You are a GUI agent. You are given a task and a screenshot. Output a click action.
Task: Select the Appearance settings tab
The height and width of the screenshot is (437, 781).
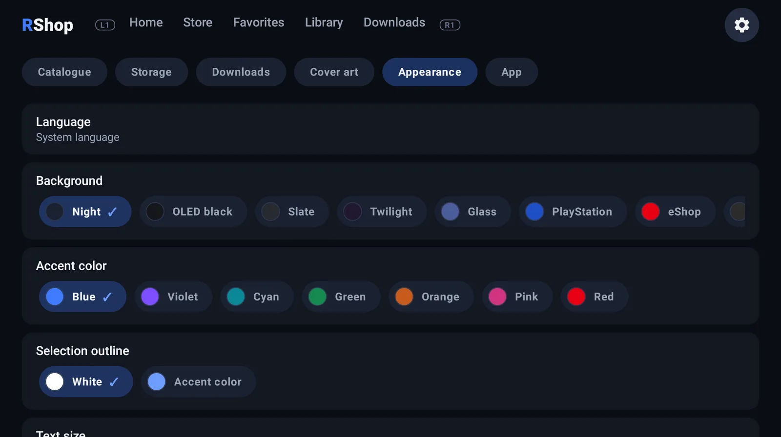click(x=430, y=72)
